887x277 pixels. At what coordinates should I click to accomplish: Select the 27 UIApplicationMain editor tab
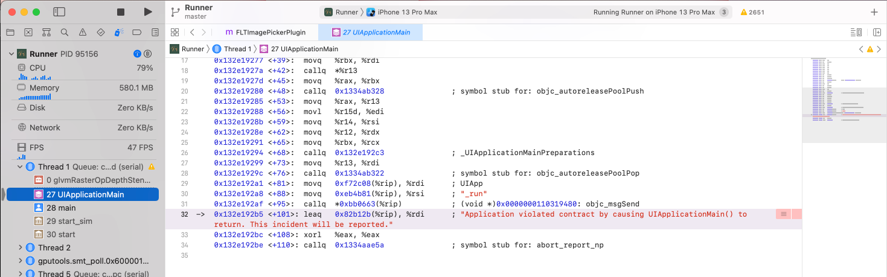click(371, 32)
